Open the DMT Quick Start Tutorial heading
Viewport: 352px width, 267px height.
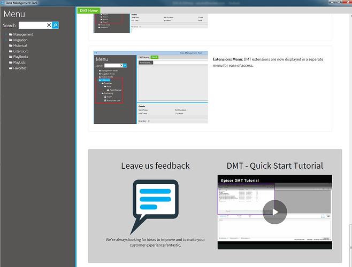275,166
